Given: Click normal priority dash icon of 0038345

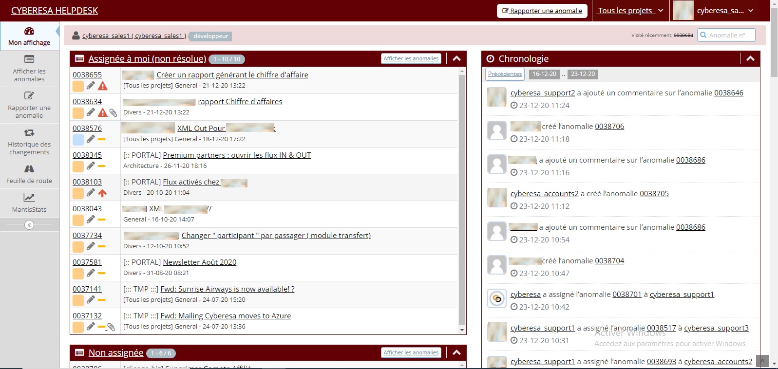Looking at the screenshot, I should [x=101, y=166].
